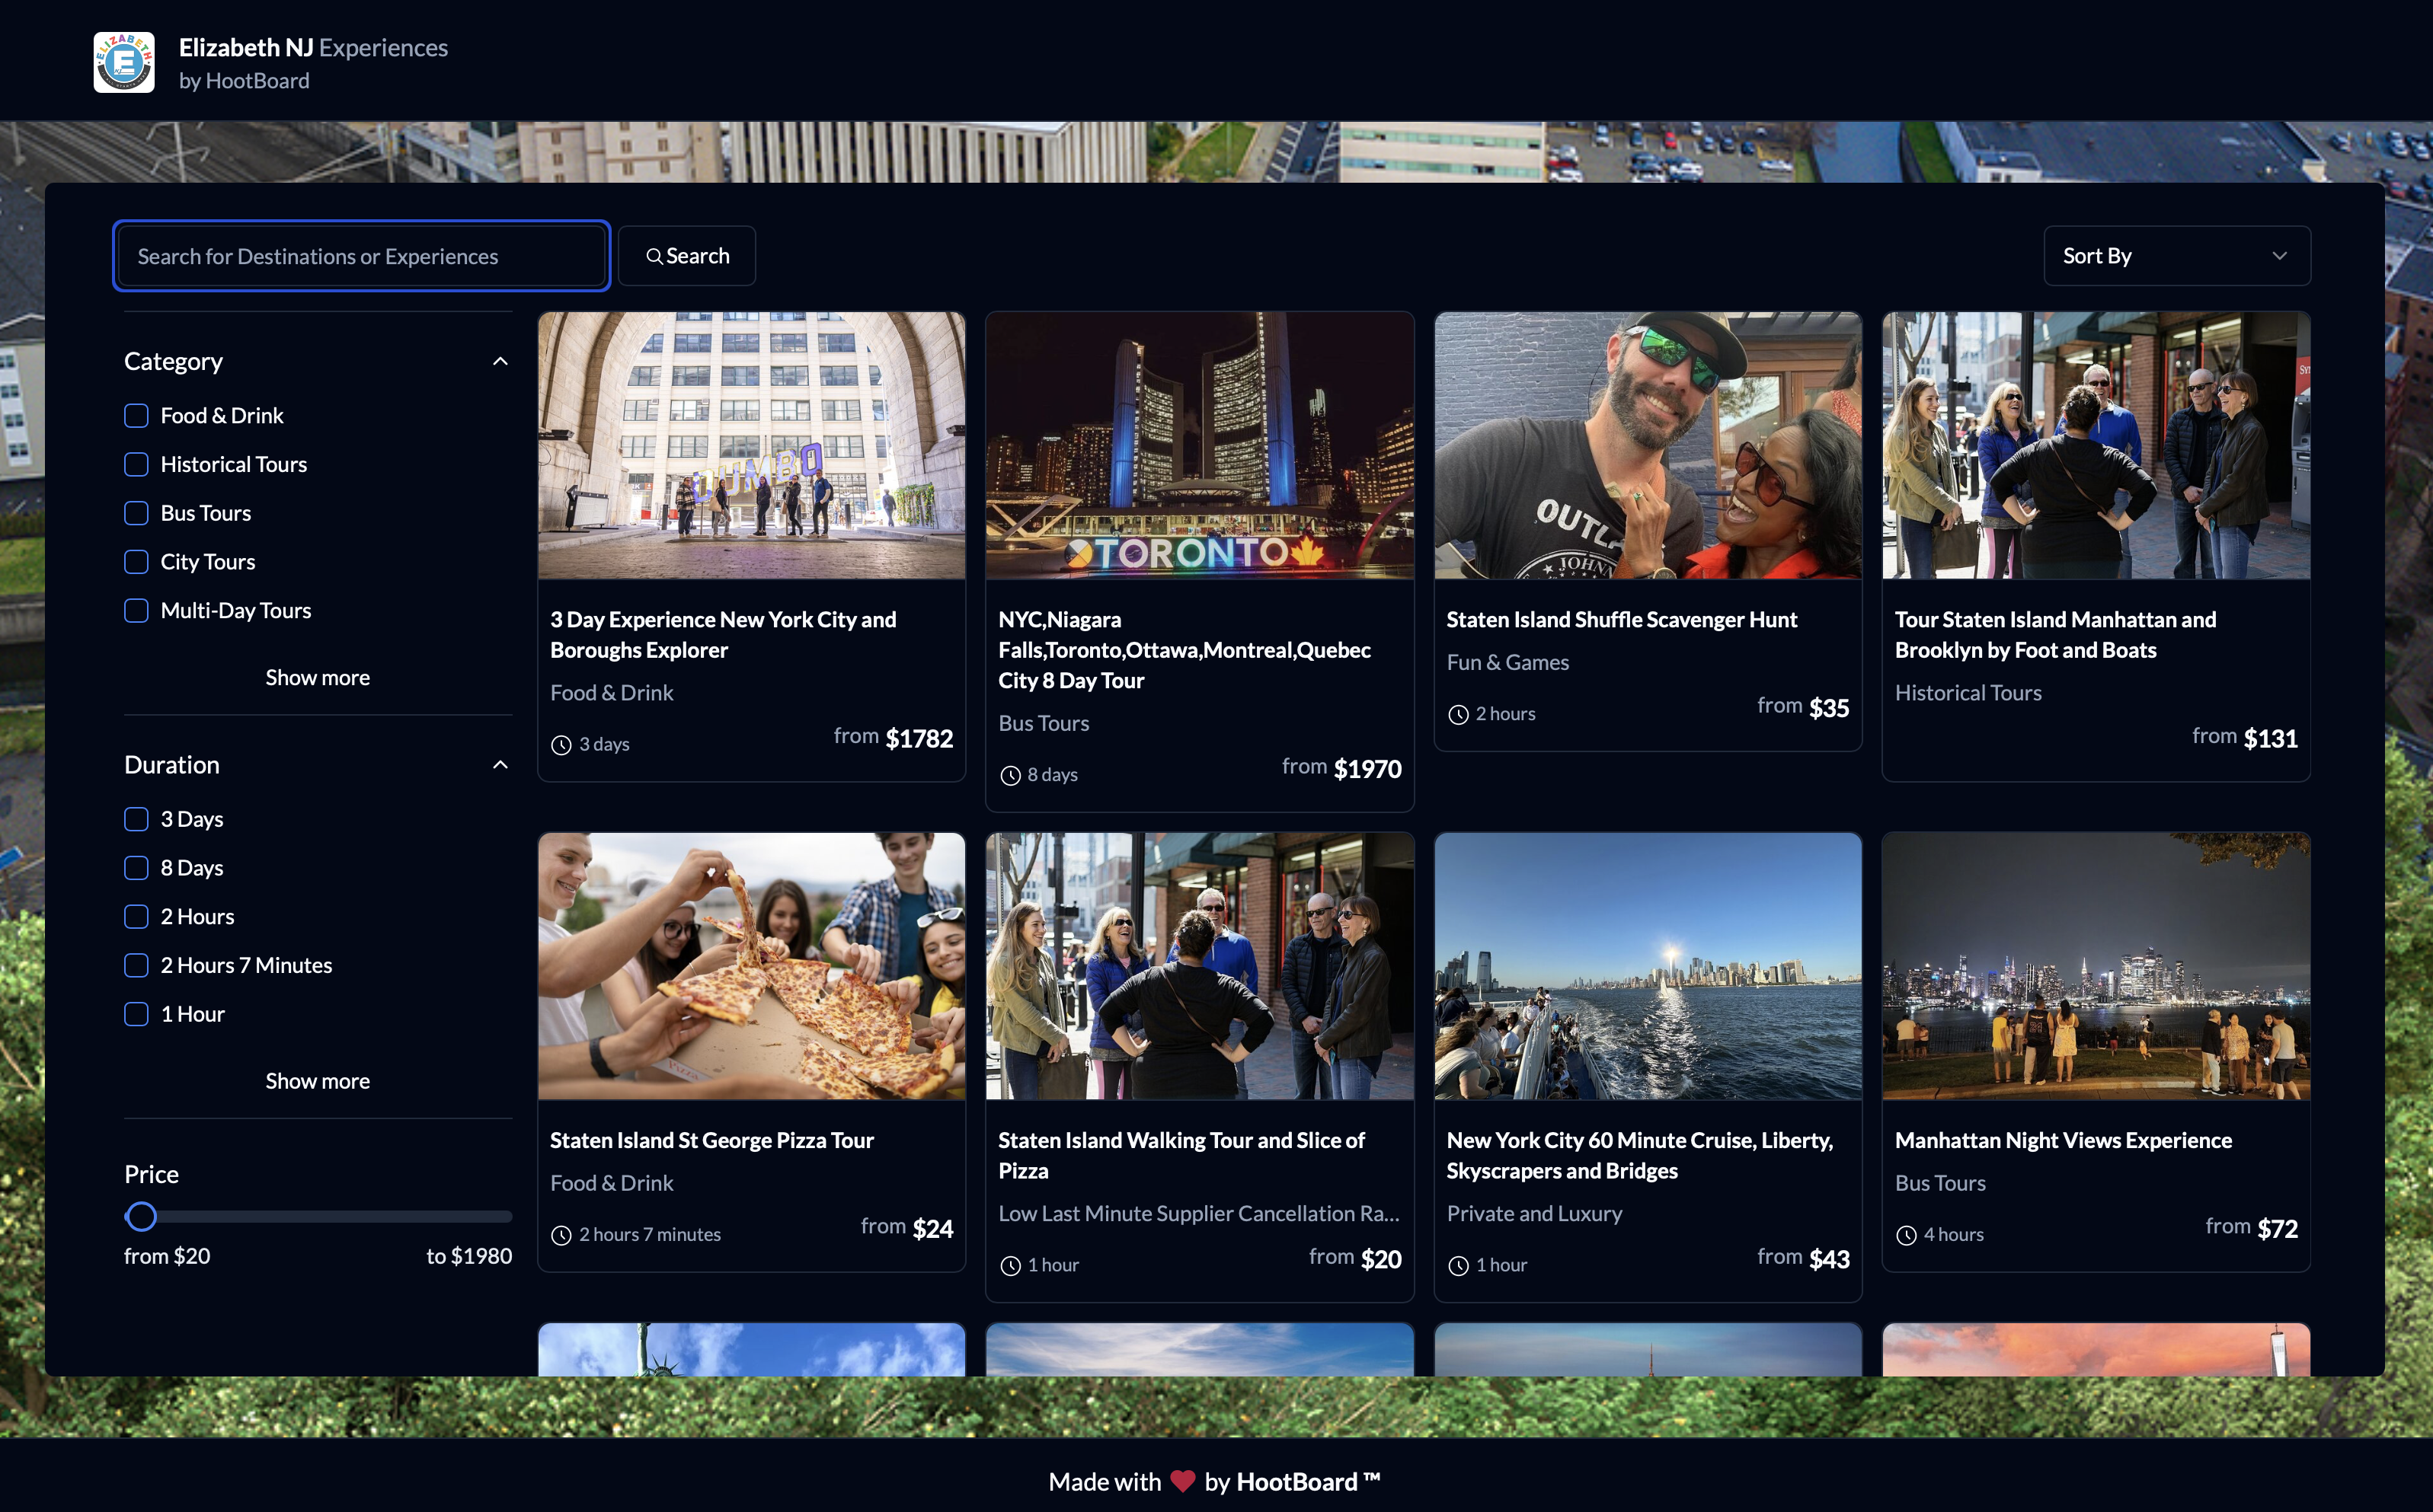Click clock icon on 3 Day Experience card
This screenshot has height=1512, width=2433.
point(561,745)
